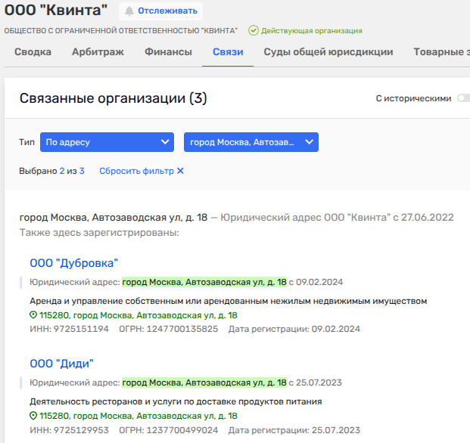Click the Сбросить фильтр link

[136, 171]
